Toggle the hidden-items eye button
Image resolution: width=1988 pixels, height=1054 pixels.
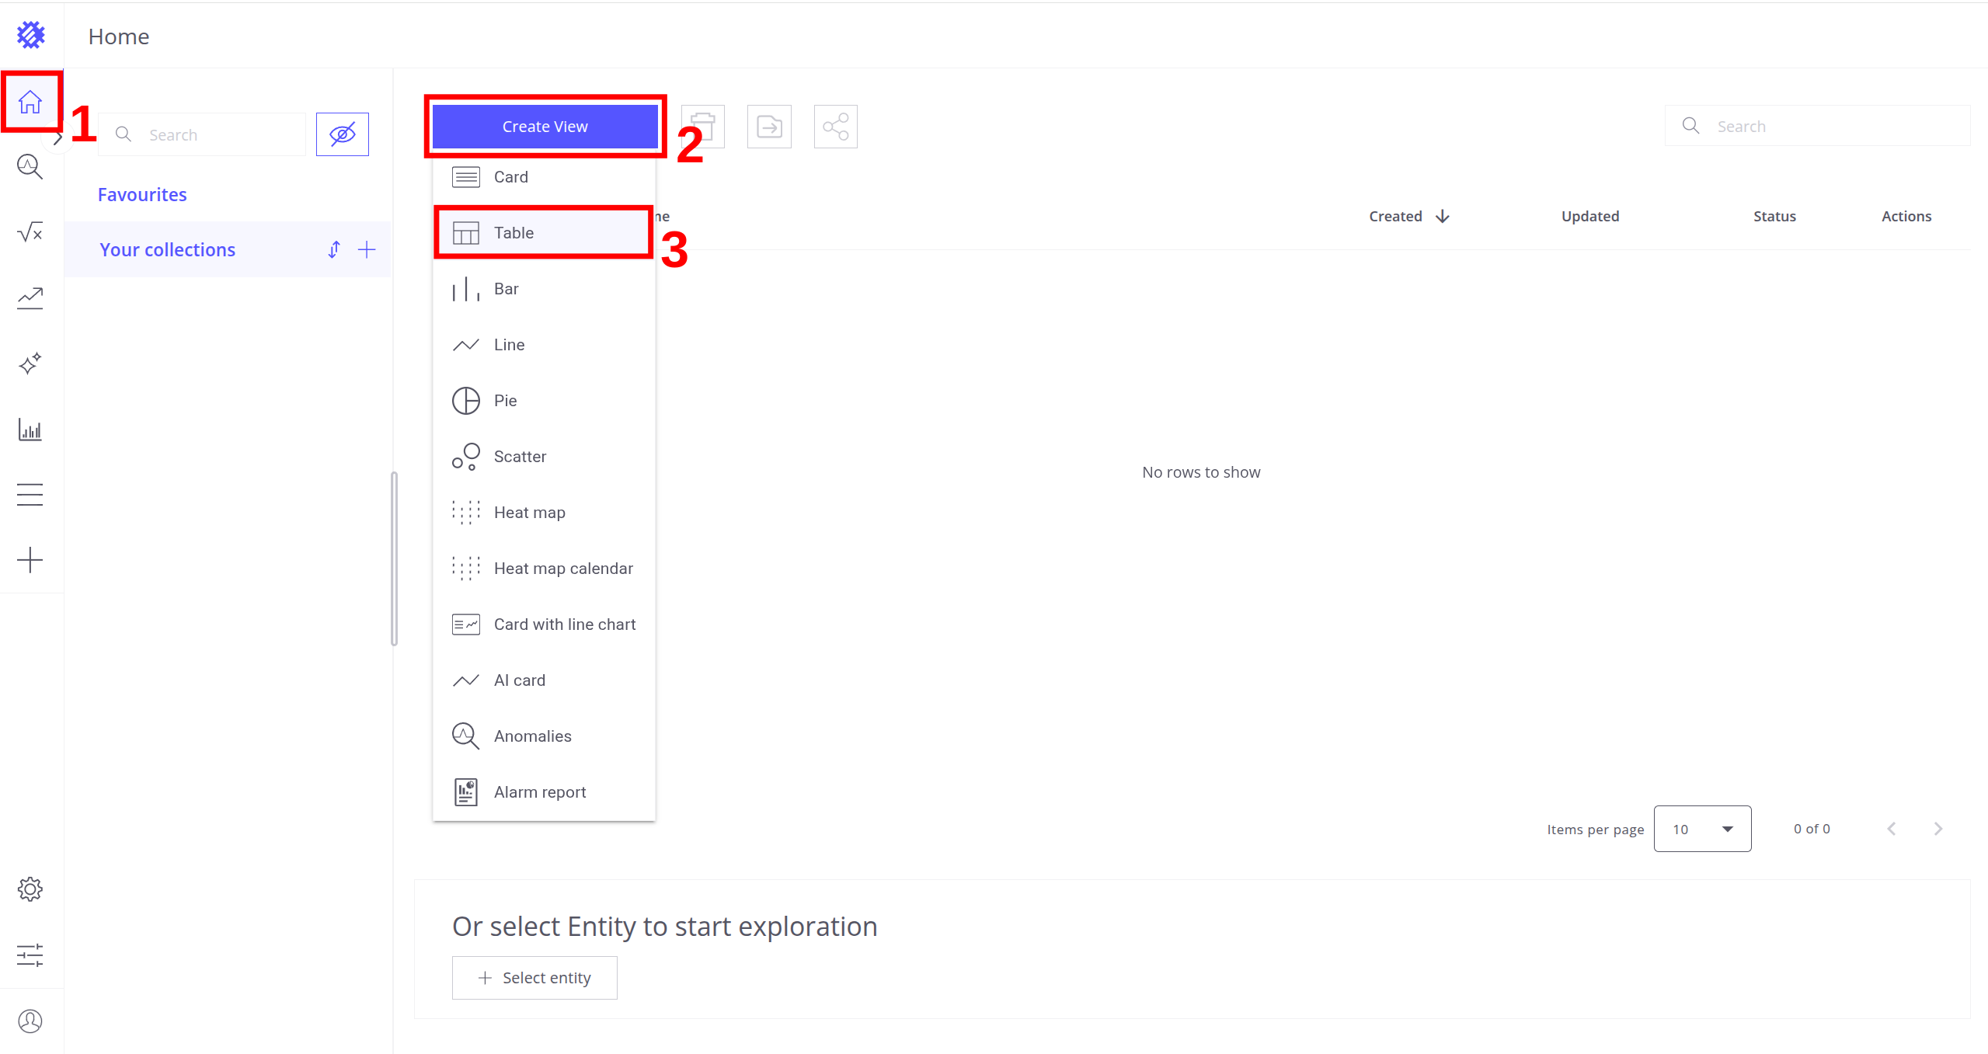point(343,134)
